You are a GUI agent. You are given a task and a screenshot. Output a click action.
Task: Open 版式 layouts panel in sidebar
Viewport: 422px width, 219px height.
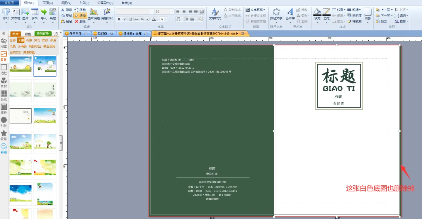coord(4,96)
